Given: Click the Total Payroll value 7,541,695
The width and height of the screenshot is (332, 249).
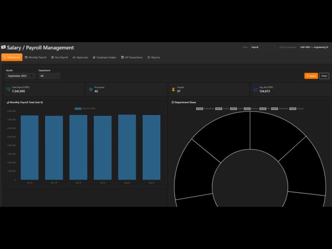Looking at the screenshot, I should pos(18,91).
